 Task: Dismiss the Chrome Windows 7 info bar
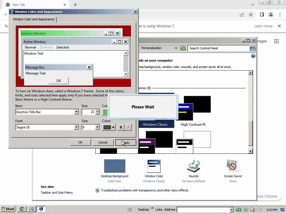click(279, 26)
